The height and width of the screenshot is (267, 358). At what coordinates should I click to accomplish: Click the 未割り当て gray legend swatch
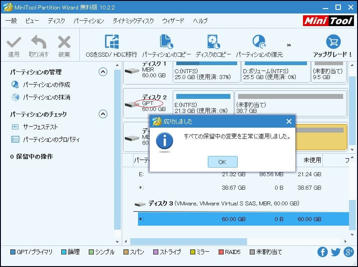point(252,252)
